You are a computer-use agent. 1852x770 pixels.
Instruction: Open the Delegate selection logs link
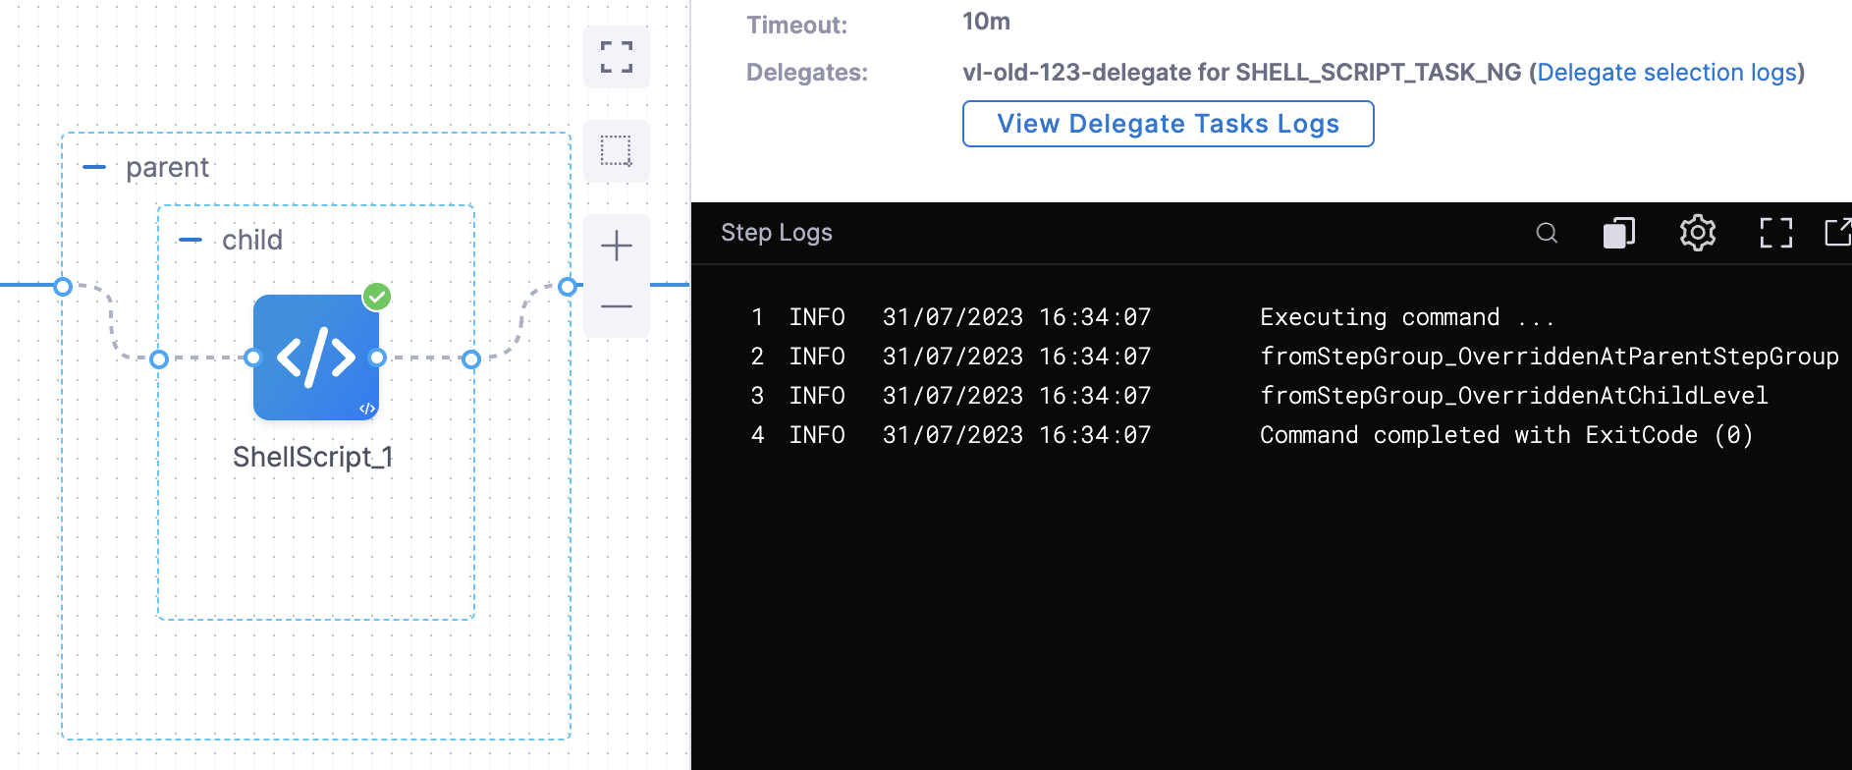[x=1666, y=73]
